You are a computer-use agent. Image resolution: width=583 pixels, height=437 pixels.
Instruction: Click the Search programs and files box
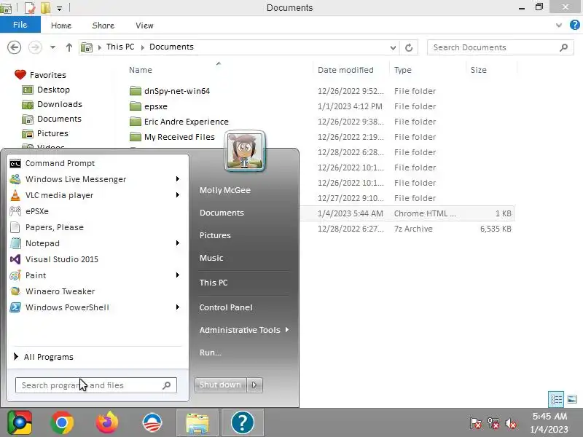(96, 385)
